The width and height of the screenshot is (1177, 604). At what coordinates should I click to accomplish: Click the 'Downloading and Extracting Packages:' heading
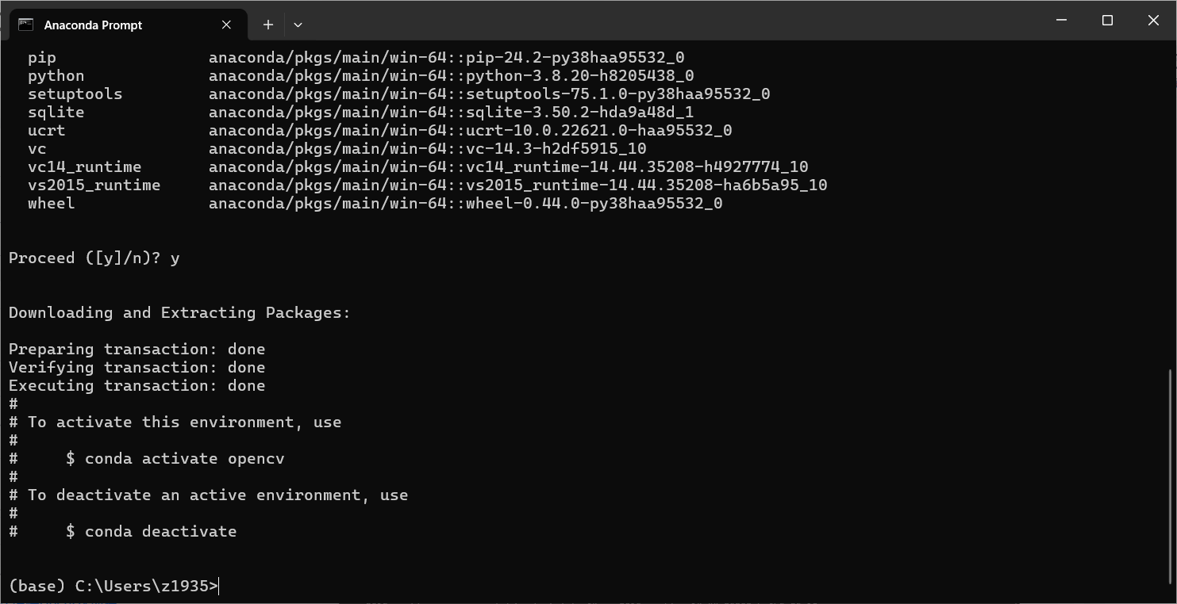[x=179, y=312]
